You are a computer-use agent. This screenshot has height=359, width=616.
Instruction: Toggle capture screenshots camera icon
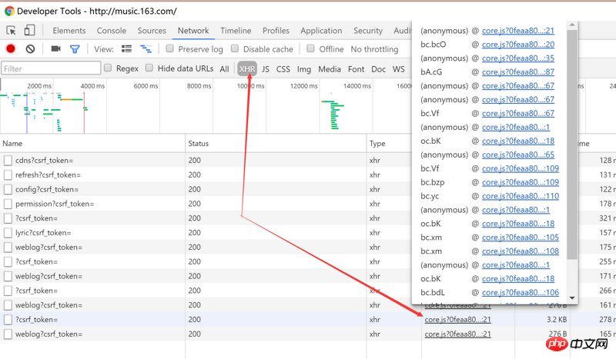[55, 48]
